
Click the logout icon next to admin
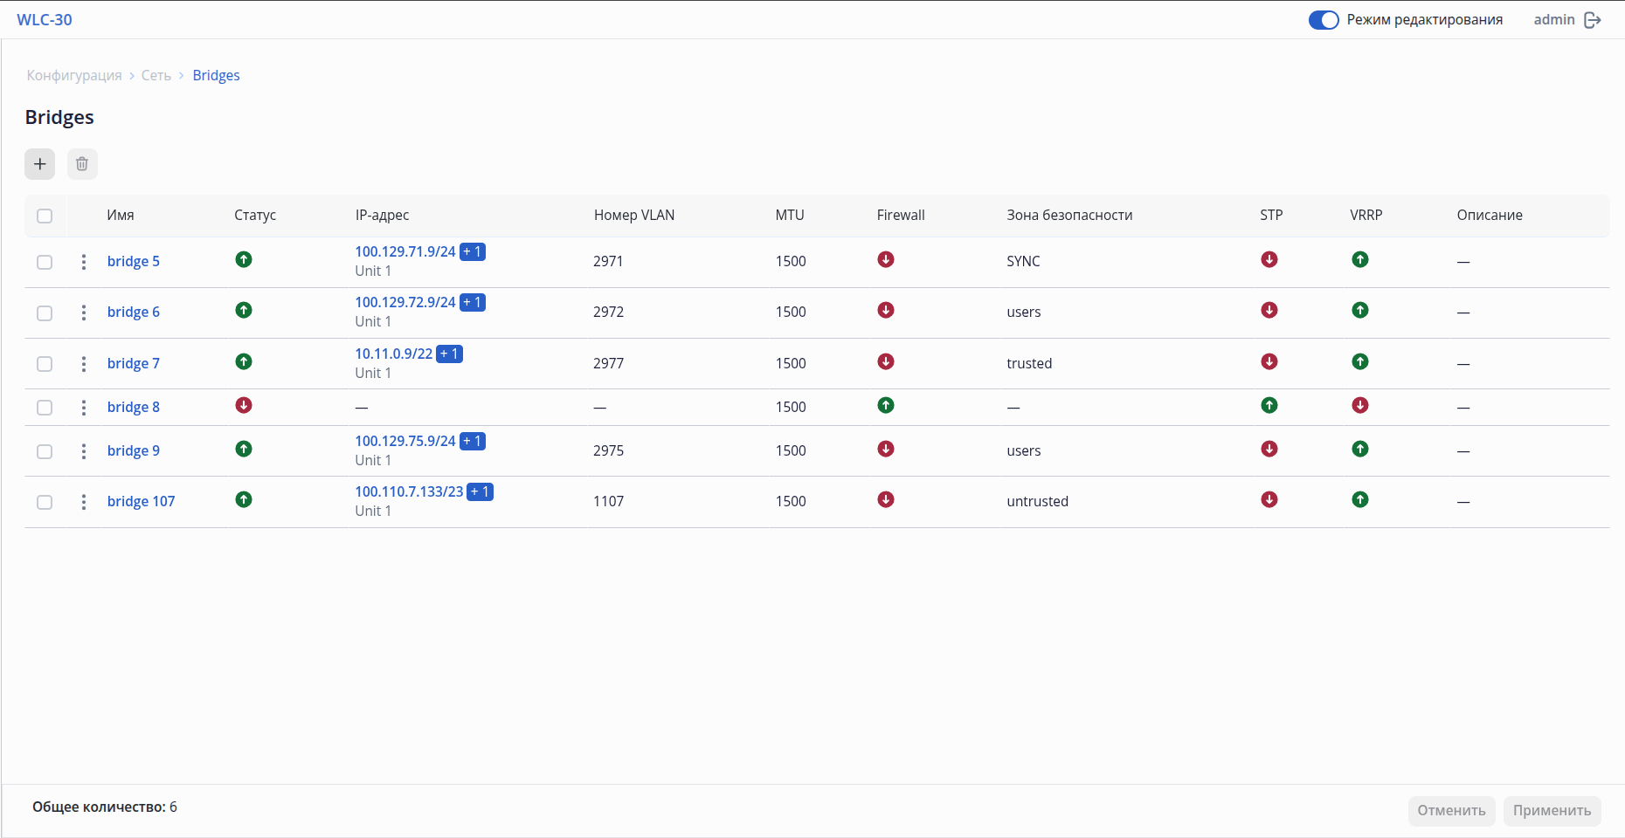(1593, 20)
